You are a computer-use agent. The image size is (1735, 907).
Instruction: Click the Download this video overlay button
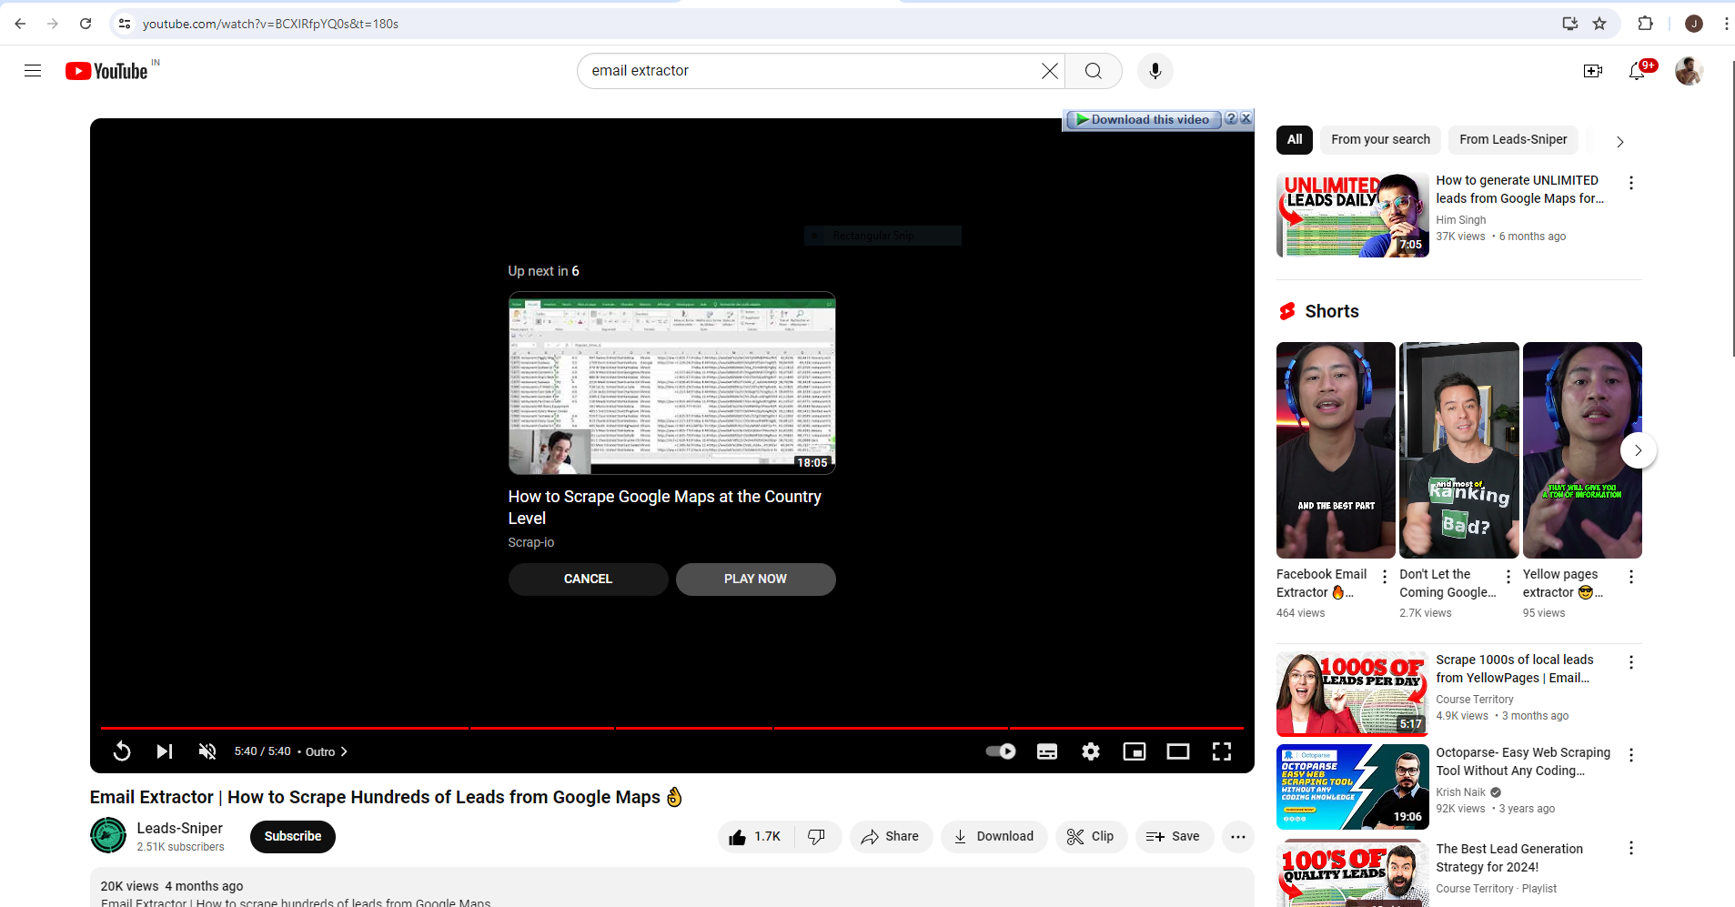click(1143, 119)
